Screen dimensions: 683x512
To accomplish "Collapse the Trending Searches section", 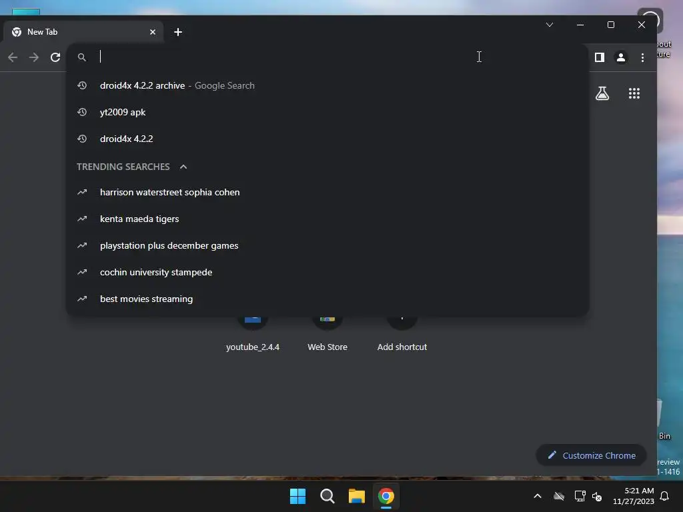I will point(183,167).
